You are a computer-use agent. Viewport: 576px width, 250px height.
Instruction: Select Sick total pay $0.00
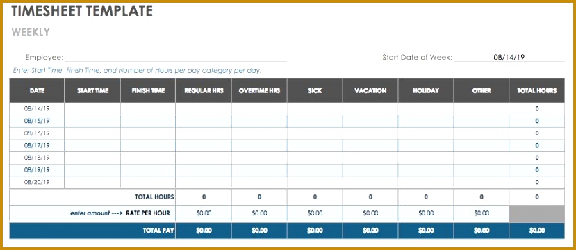click(315, 231)
